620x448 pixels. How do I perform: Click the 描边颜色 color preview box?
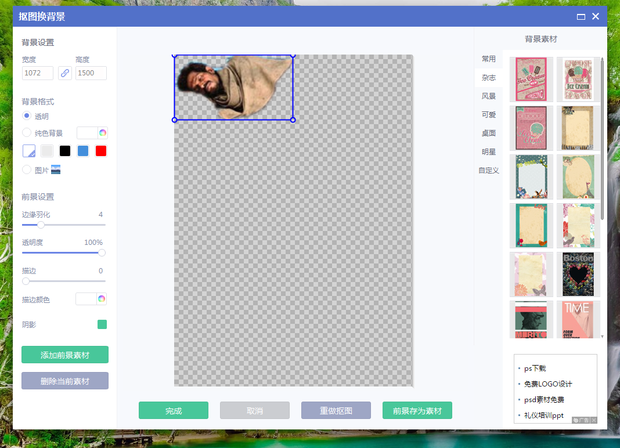click(86, 299)
